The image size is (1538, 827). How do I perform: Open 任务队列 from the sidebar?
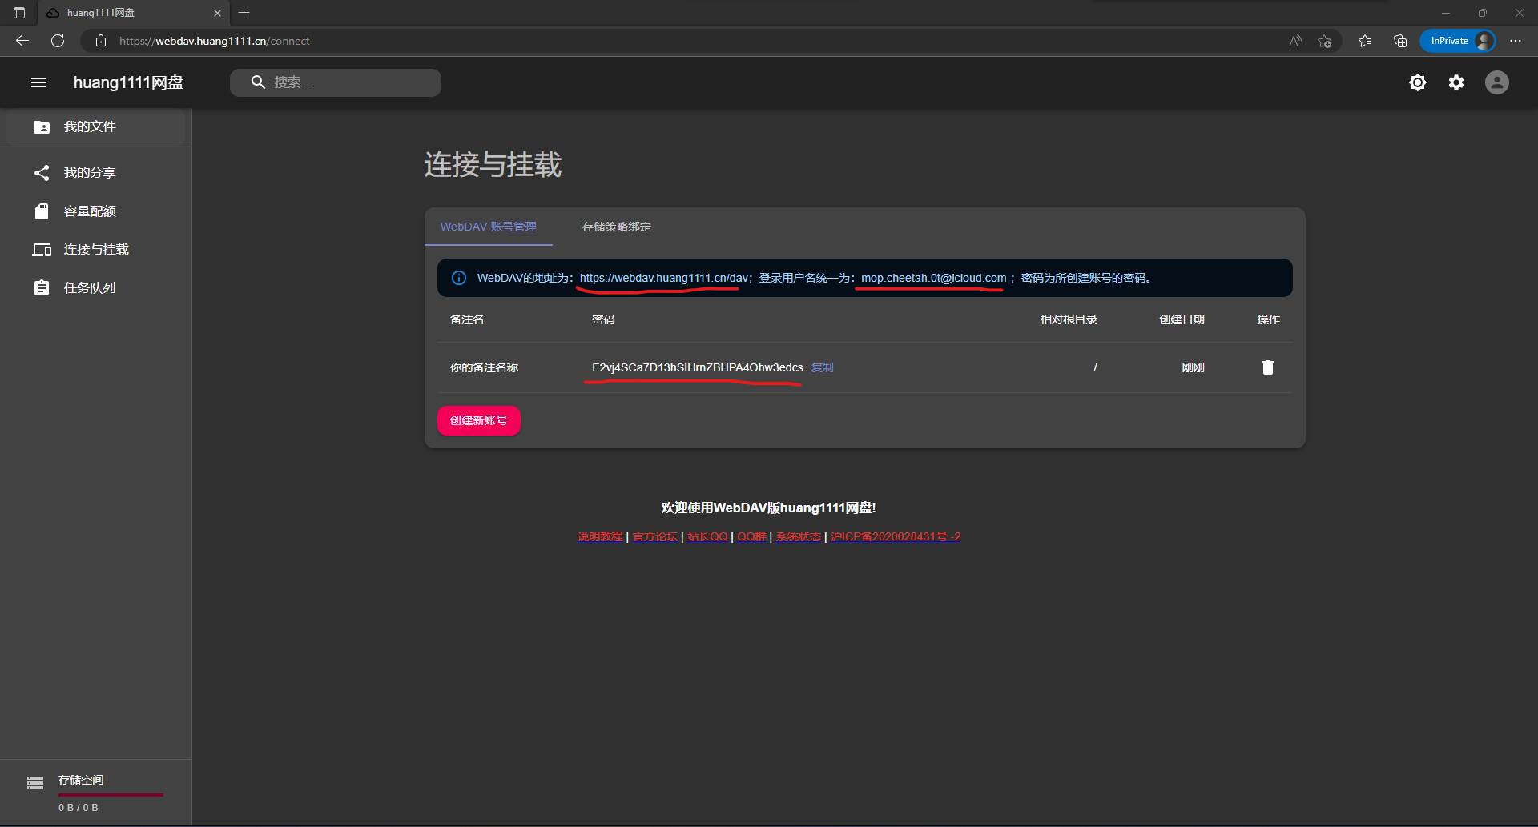[90, 288]
